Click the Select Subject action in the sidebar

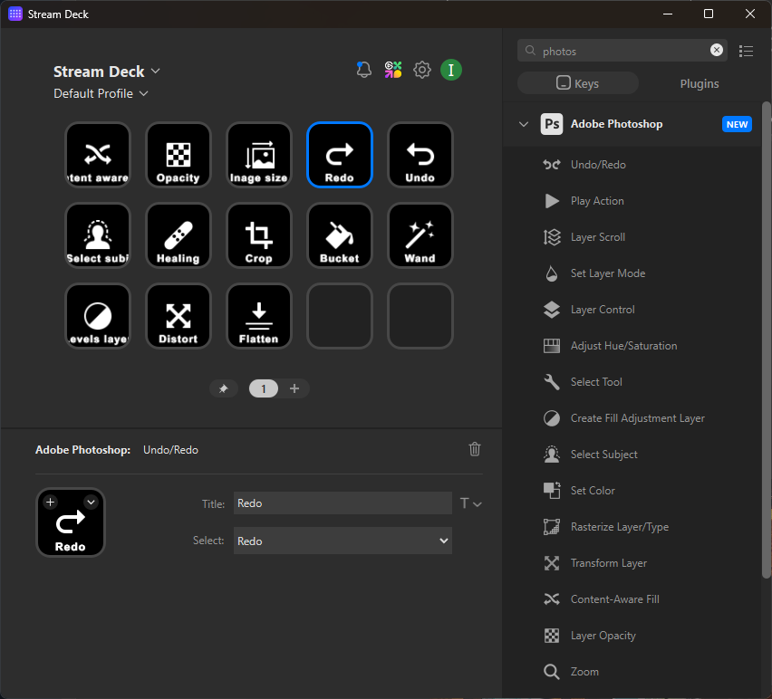coord(605,454)
